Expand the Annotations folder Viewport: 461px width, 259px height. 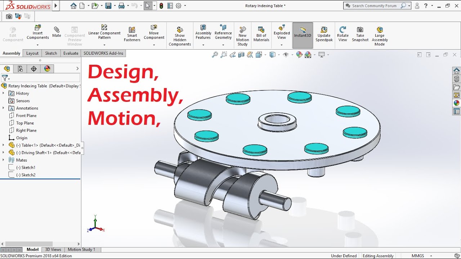[3, 108]
